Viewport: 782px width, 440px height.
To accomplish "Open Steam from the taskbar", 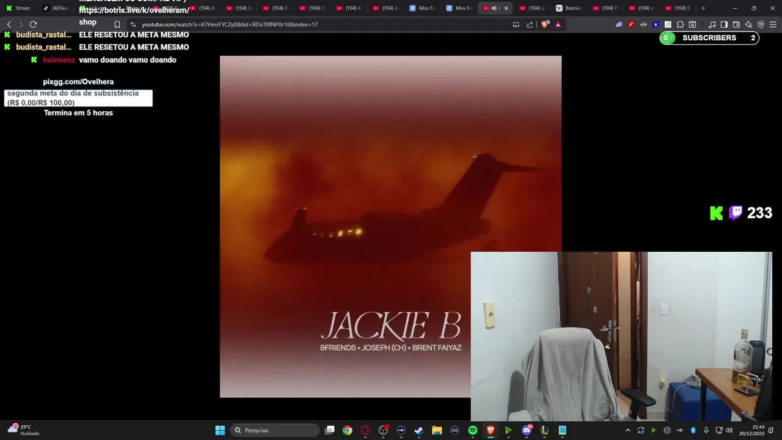I will (419, 430).
